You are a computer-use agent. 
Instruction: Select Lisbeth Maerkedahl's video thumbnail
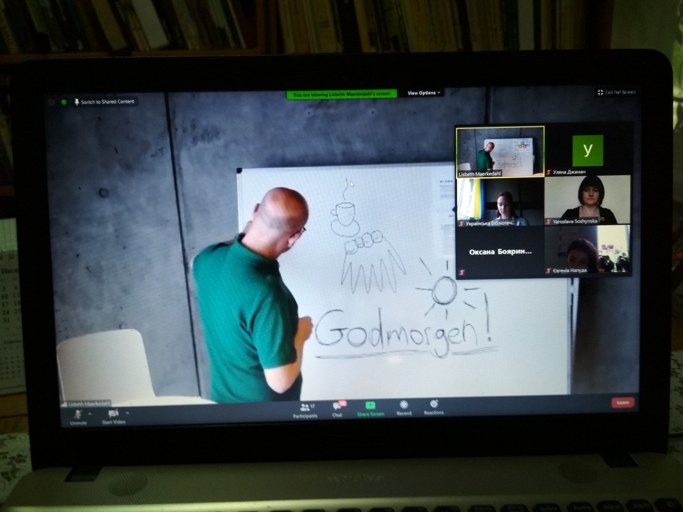(500, 151)
